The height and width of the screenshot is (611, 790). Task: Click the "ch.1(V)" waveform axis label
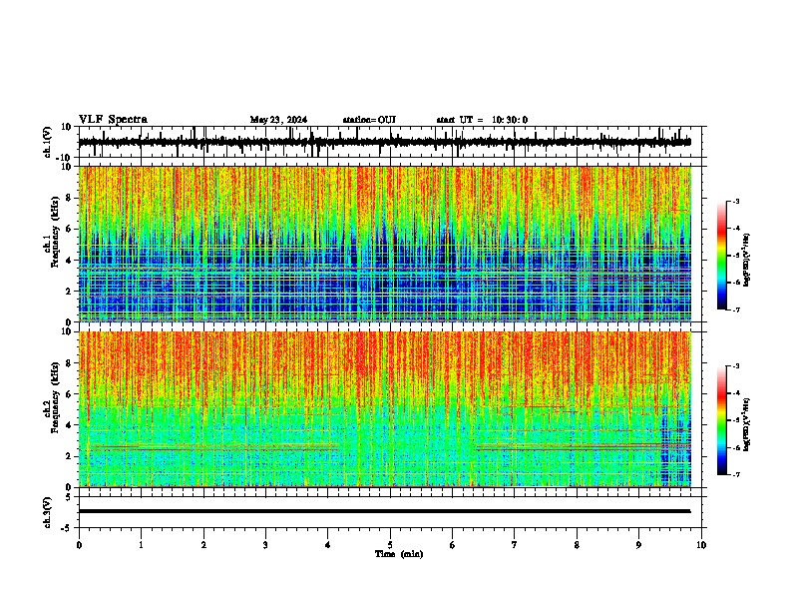48,142
